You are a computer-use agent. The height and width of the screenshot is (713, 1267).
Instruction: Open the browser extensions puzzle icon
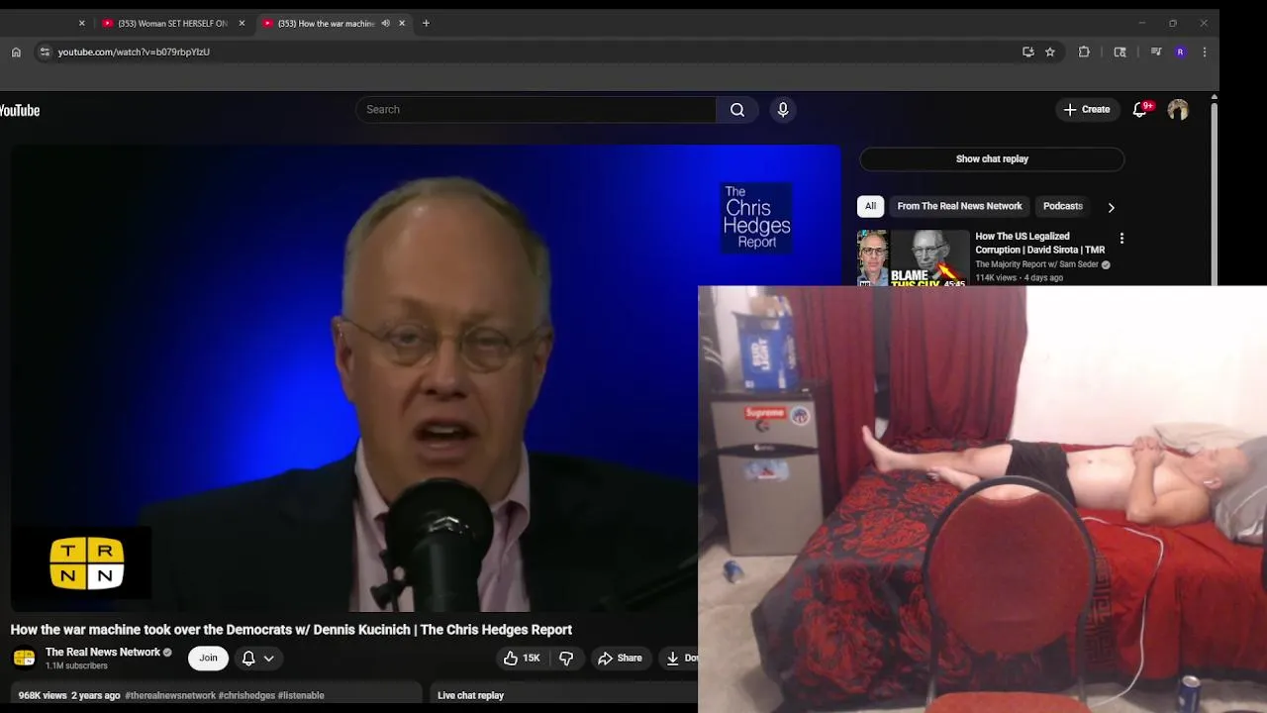1084,51
